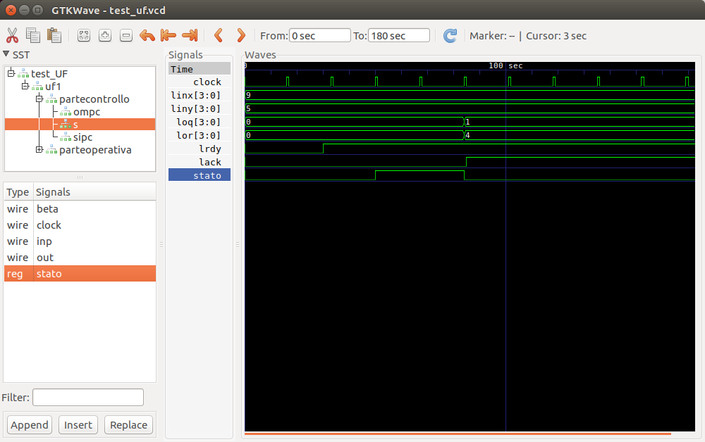Select the clock signal in Signals pane

pos(207,82)
